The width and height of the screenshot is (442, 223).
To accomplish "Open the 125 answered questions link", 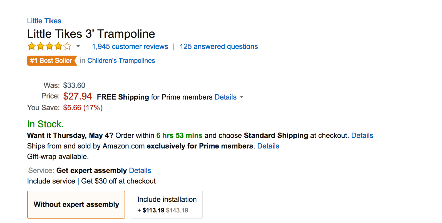I will 219,46.
